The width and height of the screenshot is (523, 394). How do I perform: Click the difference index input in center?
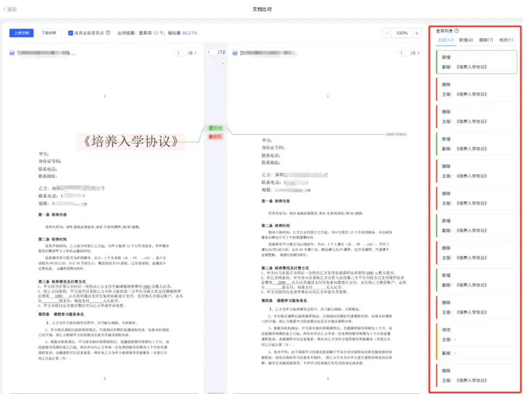pos(211,52)
